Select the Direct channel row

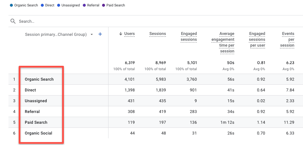pyautogui.click(x=30, y=90)
